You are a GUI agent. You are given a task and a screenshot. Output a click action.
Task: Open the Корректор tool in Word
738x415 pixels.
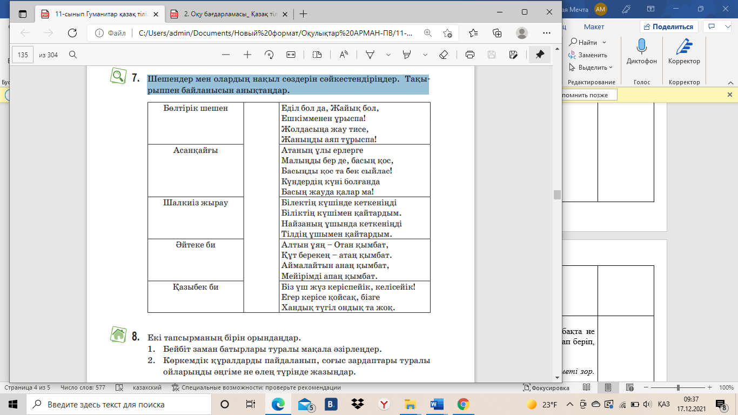[x=684, y=52]
